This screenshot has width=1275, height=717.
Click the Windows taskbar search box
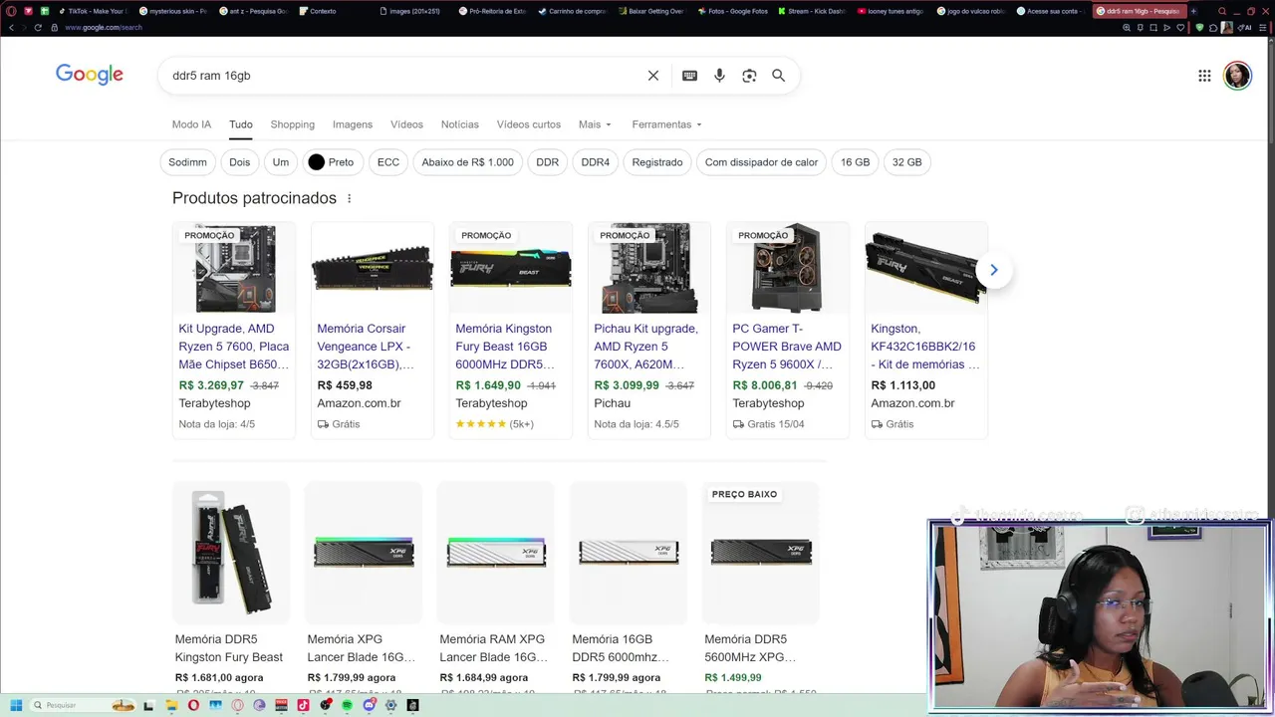[x=83, y=705]
